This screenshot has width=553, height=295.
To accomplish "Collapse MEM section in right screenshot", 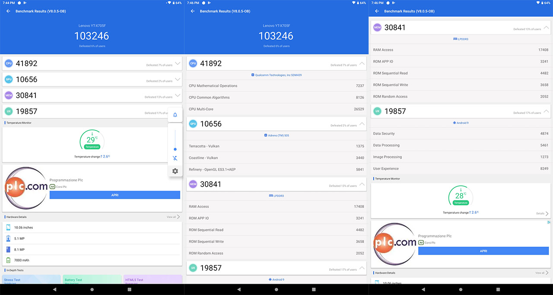I will pyautogui.click(x=546, y=28).
